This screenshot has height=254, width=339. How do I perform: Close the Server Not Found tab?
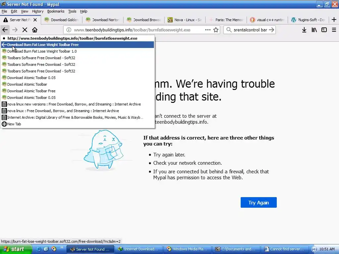tap(35, 20)
